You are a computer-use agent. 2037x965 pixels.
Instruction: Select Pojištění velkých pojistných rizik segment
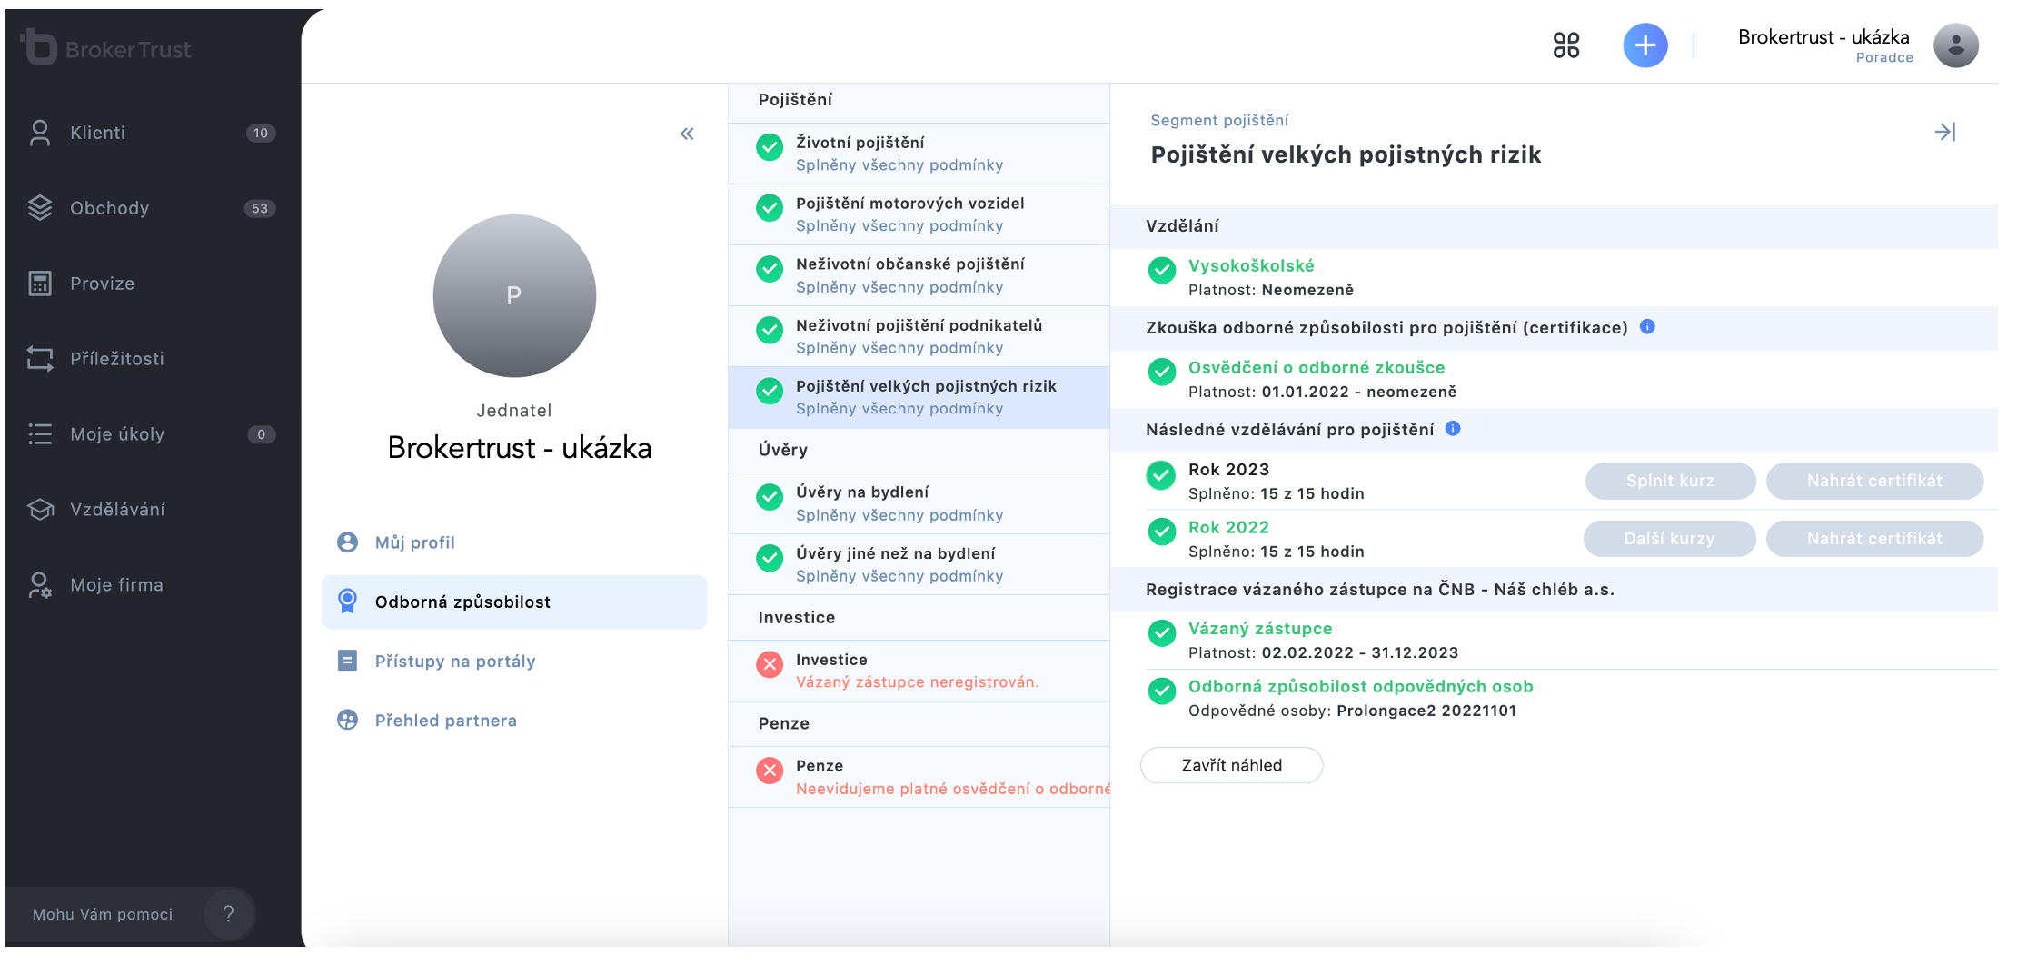(x=919, y=397)
